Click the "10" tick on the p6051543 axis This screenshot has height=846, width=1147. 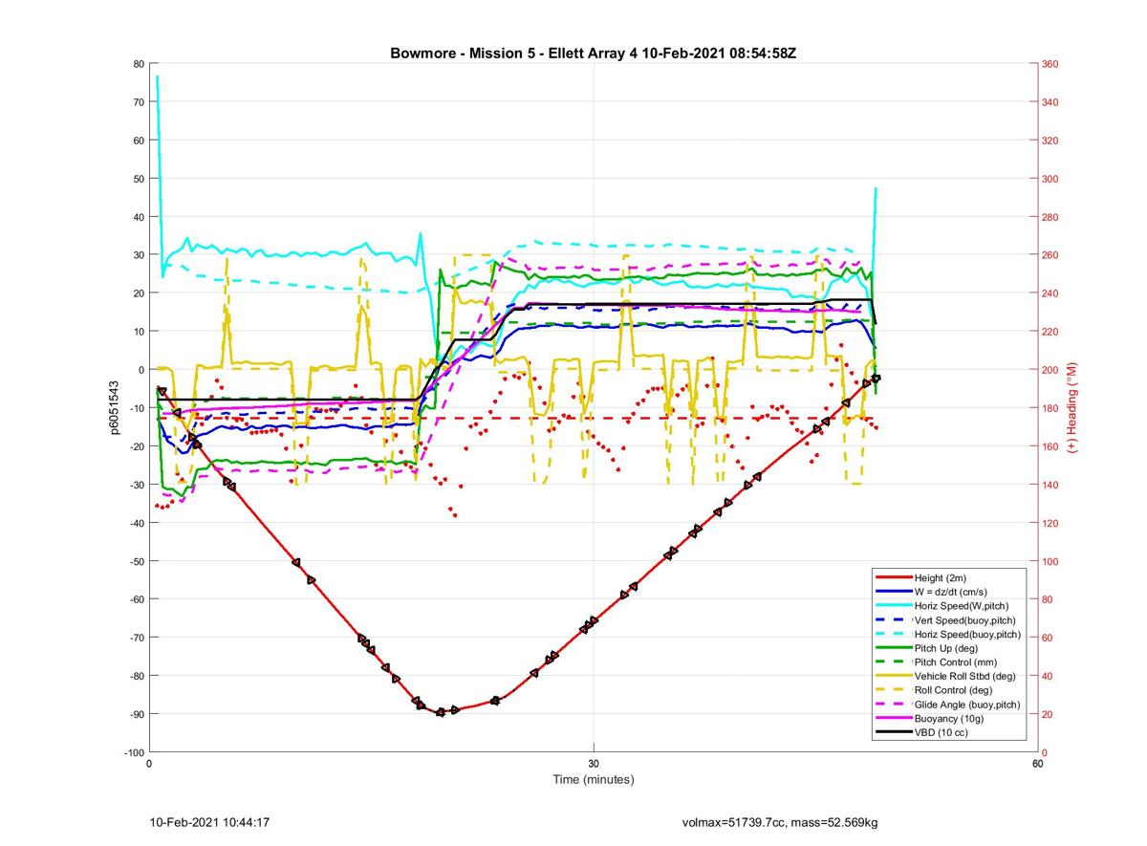click(138, 332)
